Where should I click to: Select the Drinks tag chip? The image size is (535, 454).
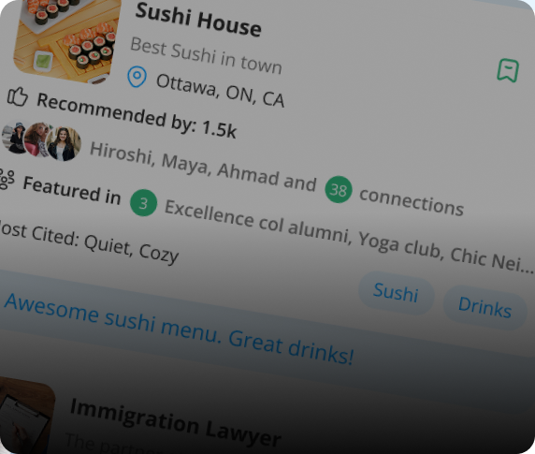[484, 308]
